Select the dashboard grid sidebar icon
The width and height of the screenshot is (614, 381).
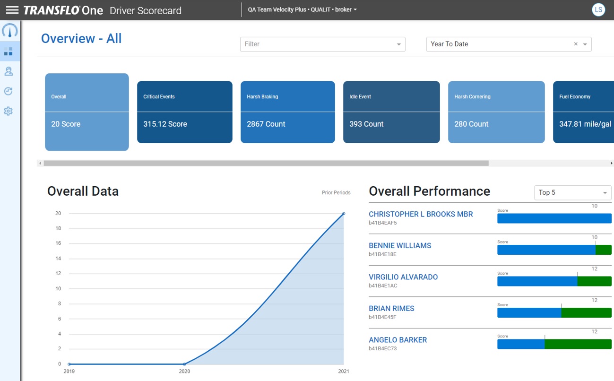pos(9,51)
